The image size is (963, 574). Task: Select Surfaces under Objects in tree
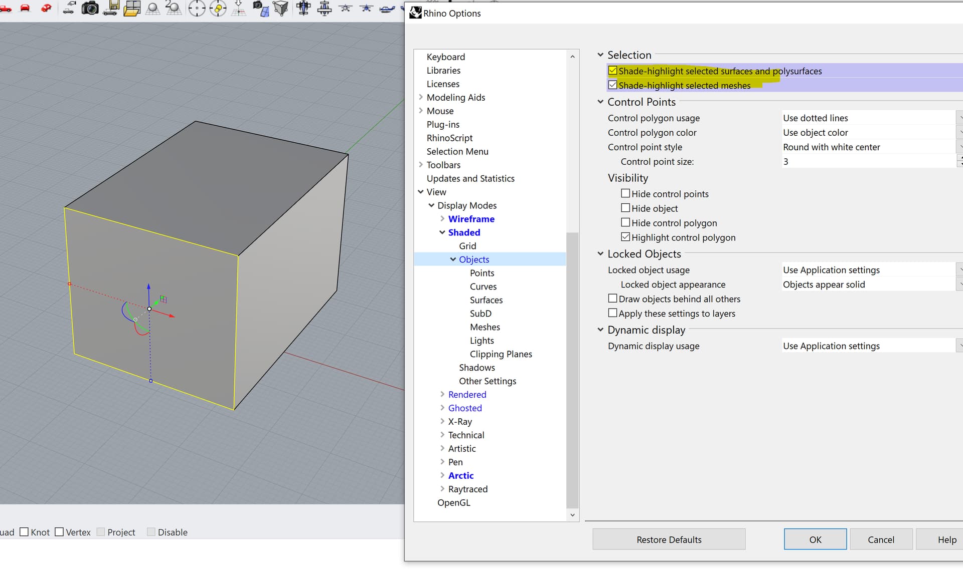click(x=486, y=300)
